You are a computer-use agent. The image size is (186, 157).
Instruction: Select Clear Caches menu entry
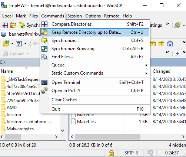click(x=95, y=100)
